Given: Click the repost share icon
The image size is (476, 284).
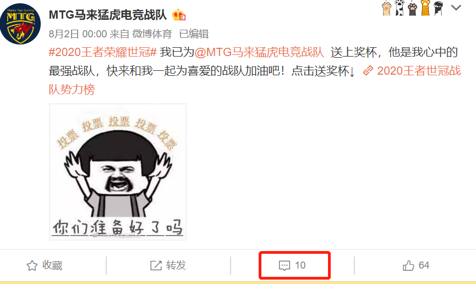Looking at the screenshot, I should (156, 265).
